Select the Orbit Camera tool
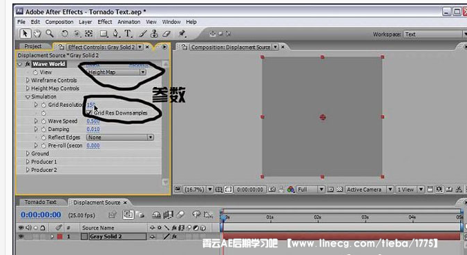The image size is (467, 255). tap(77, 34)
